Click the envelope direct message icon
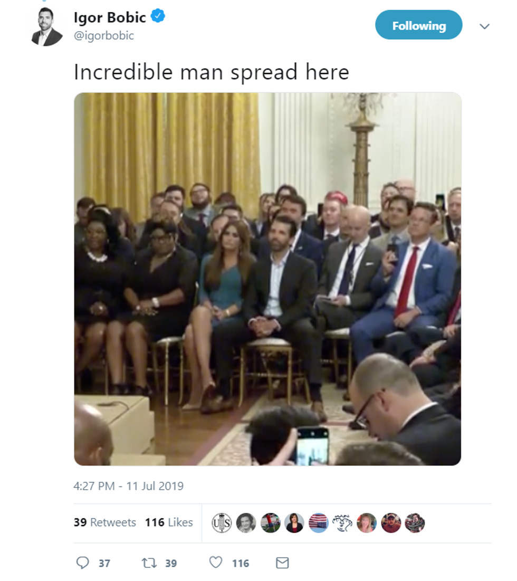 coord(282,563)
